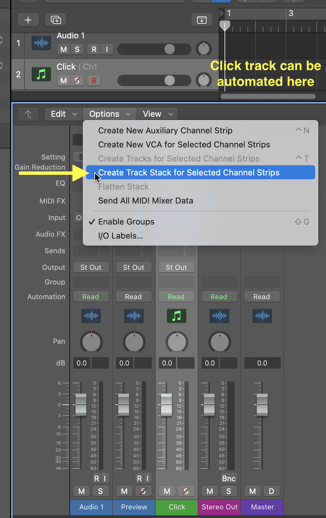326x518 pixels.
Task: Click the duplicate track icon
Action: pos(56,20)
